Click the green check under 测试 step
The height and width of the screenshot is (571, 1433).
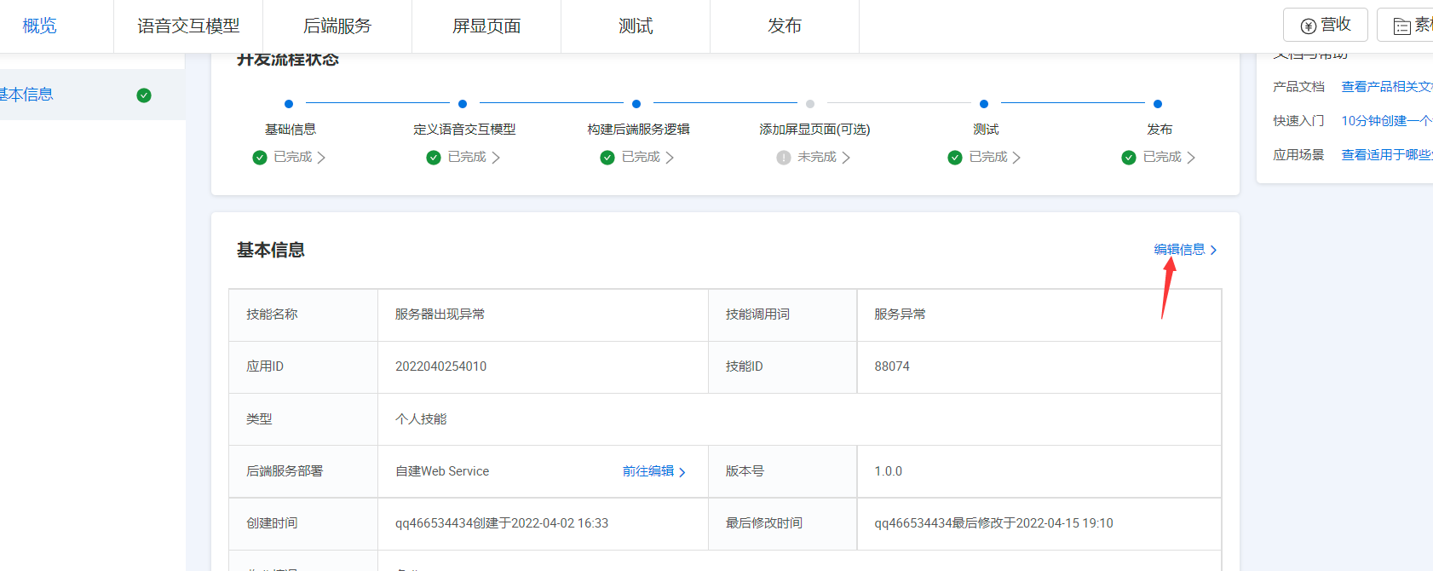point(955,158)
